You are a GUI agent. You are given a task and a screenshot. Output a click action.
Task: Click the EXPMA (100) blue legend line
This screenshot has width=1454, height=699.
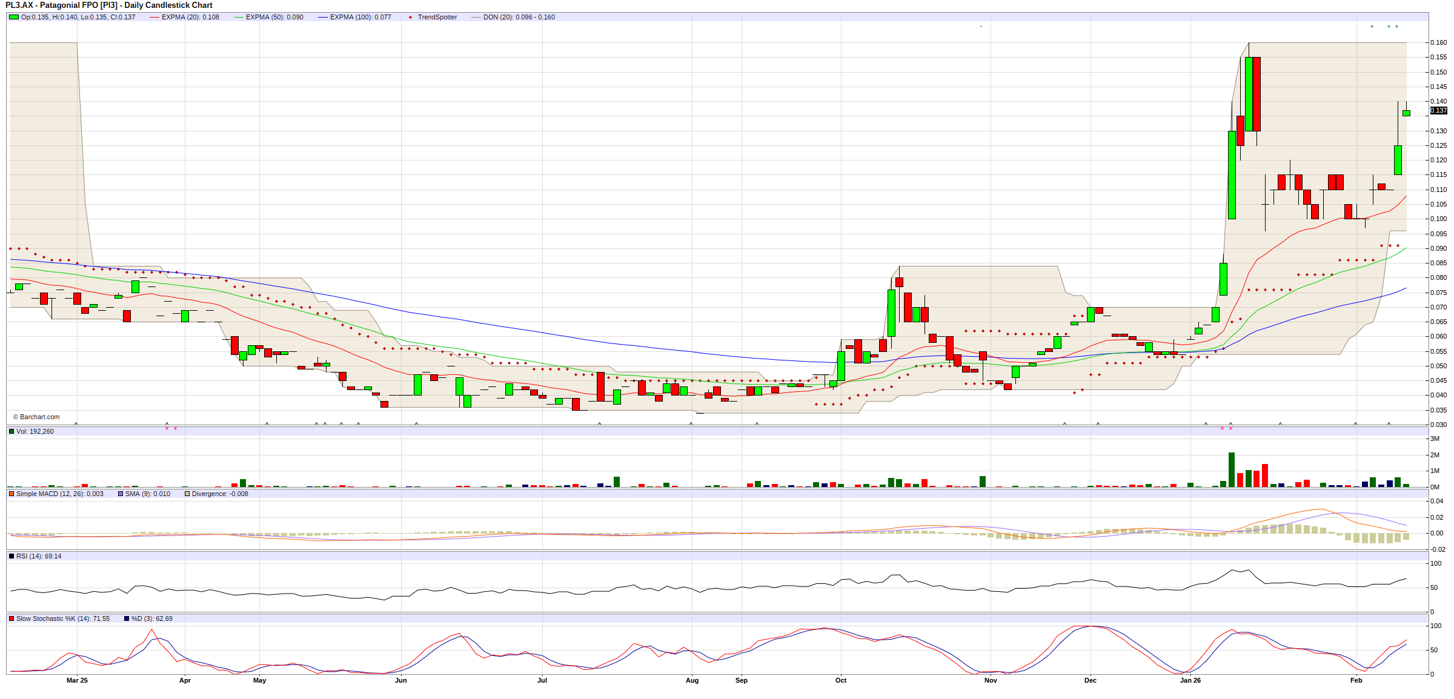[x=322, y=17]
